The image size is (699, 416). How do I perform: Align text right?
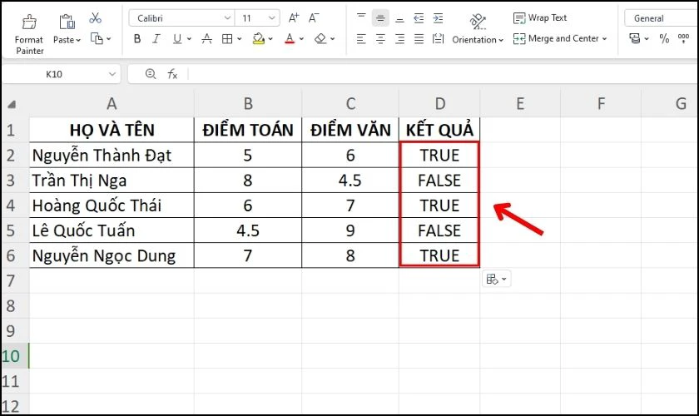coord(399,39)
